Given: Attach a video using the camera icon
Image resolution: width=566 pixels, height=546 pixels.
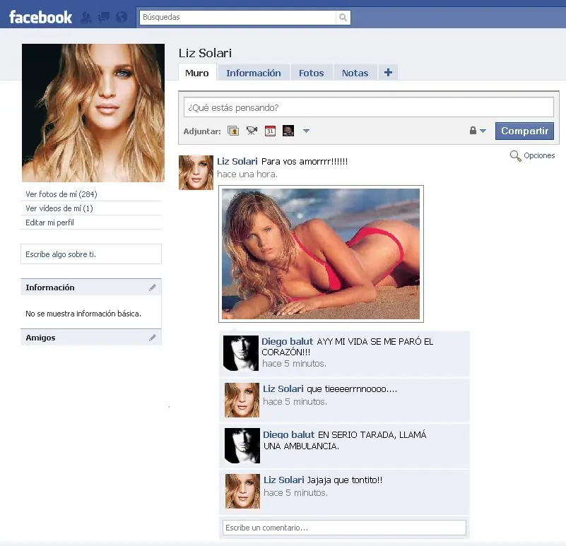Looking at the screenshot, I should click(252, 131).
